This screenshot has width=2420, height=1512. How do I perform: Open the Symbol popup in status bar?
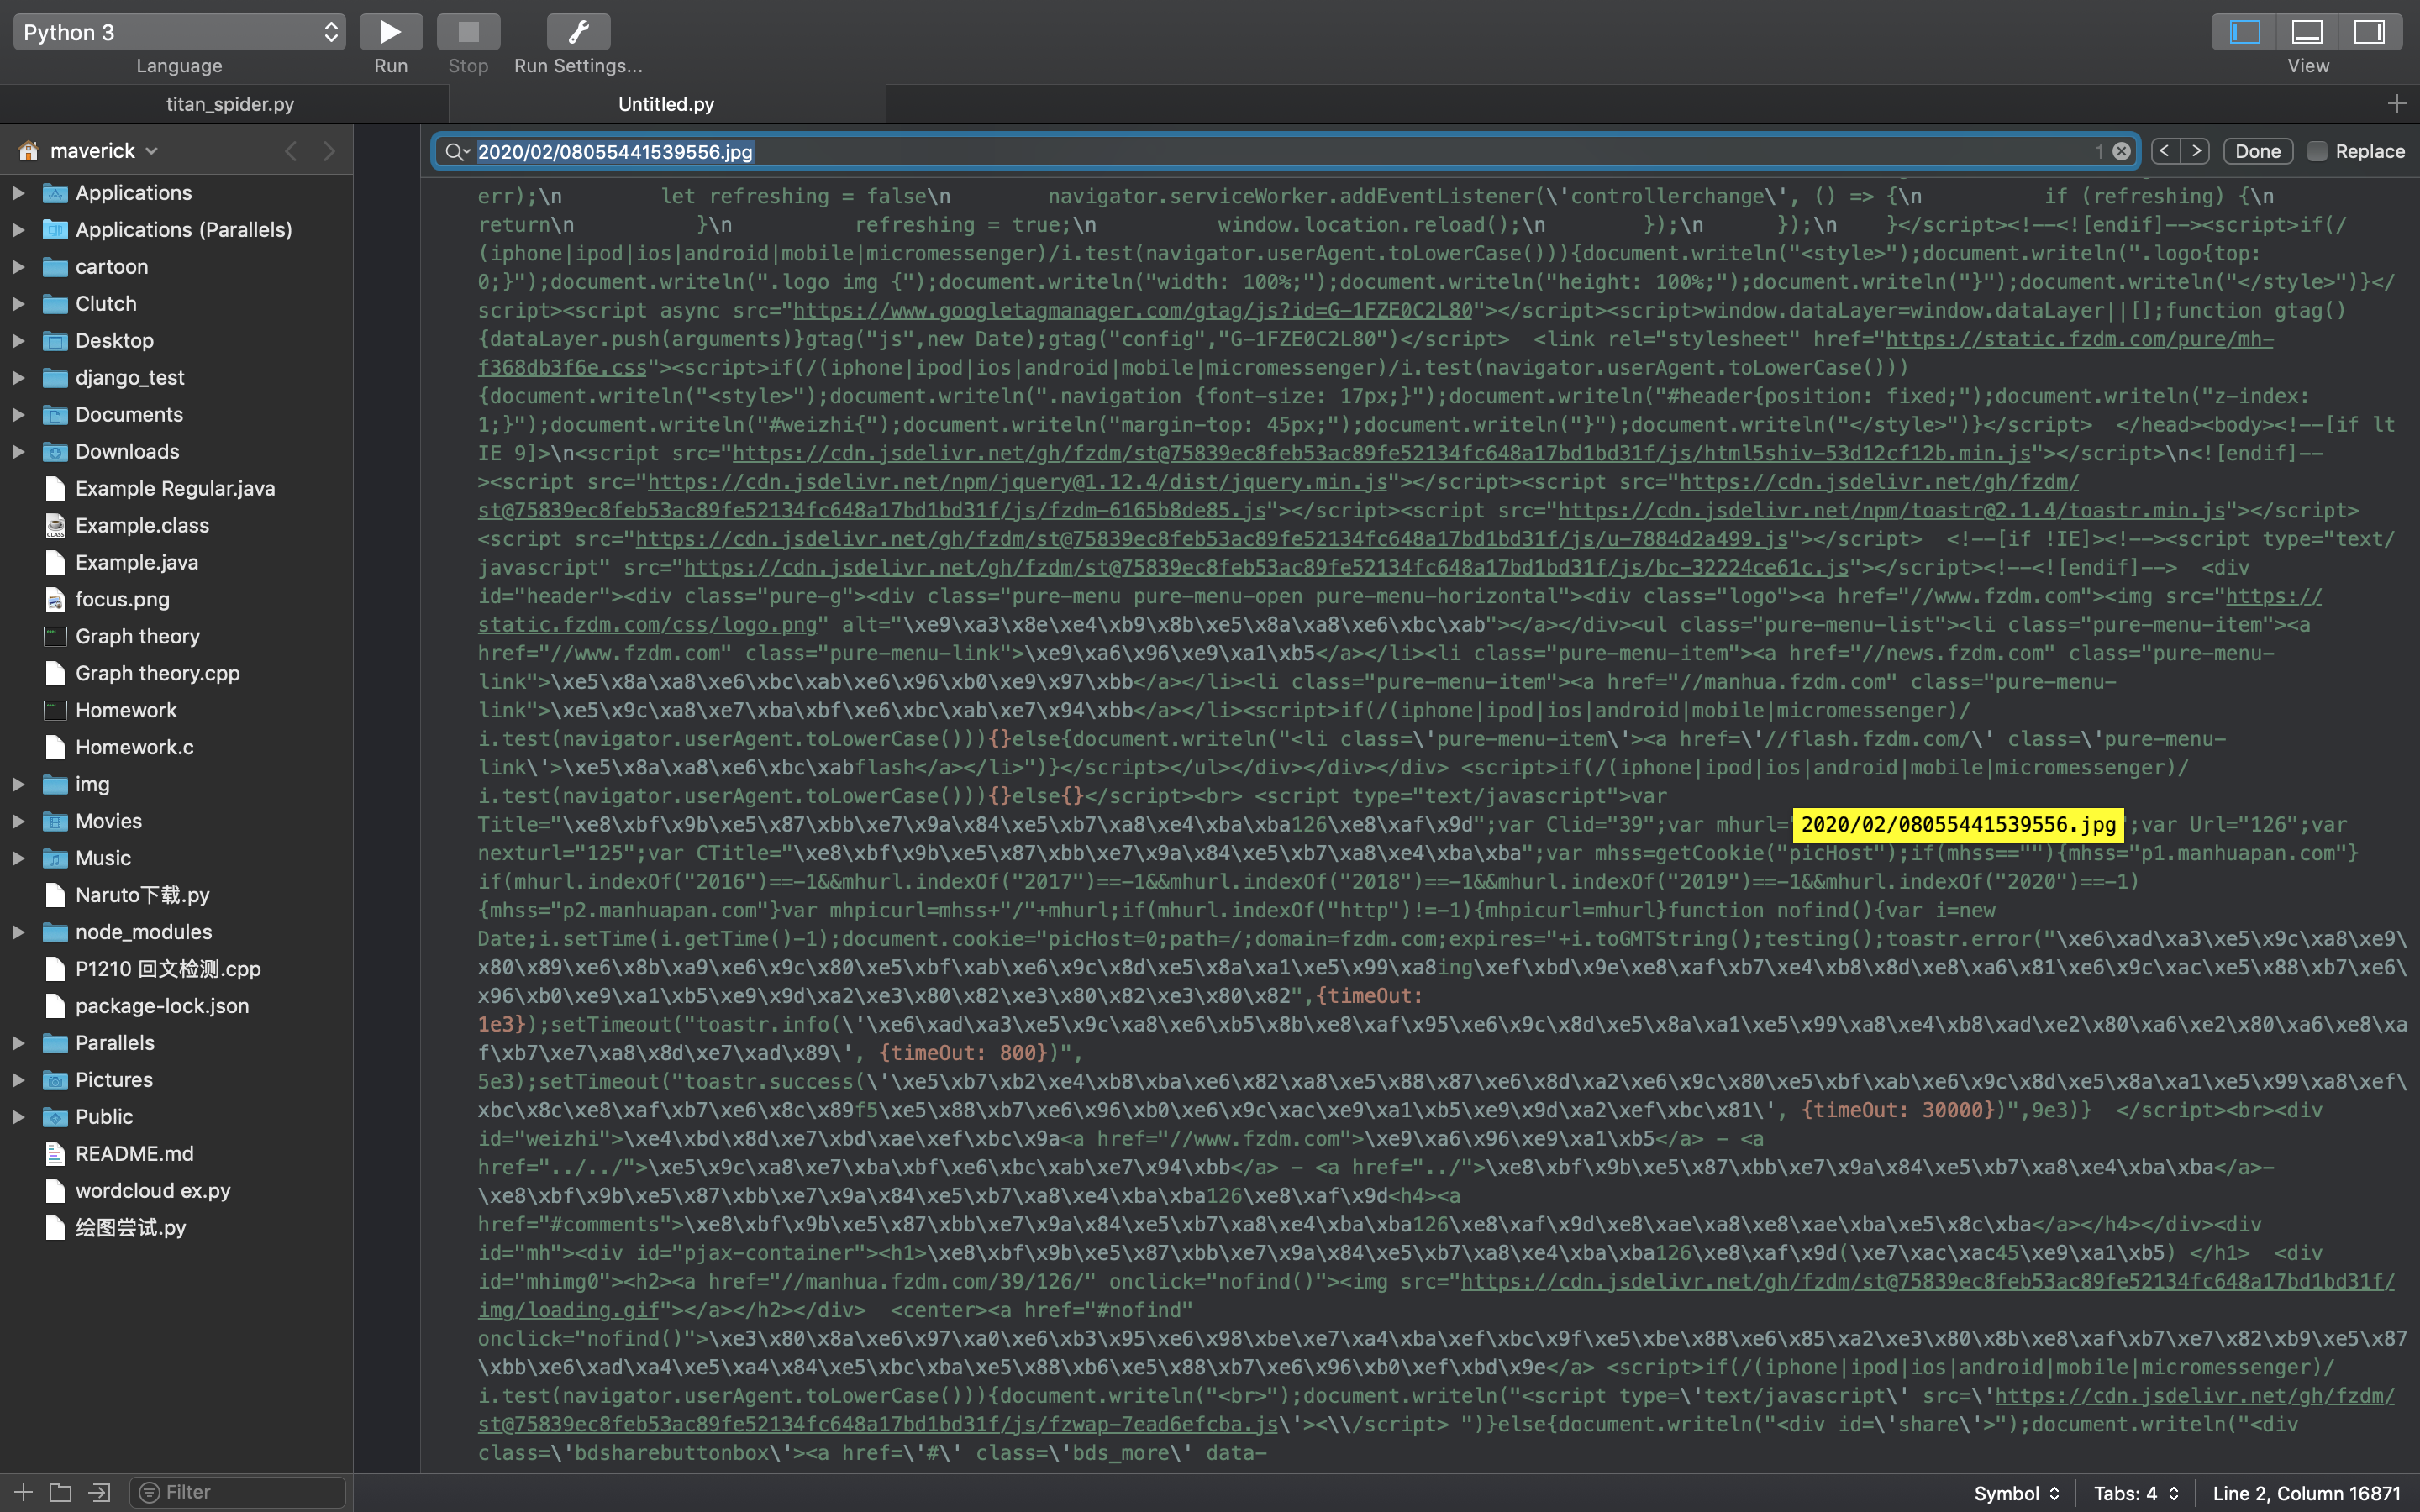(2016, 1493)
